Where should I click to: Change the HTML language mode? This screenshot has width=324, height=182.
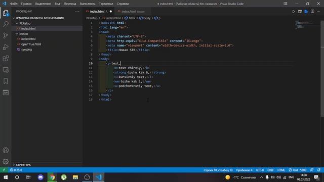pyautogui.click(x=281, y=170)
